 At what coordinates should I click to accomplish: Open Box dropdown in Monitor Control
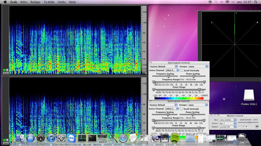pos(228,120)
